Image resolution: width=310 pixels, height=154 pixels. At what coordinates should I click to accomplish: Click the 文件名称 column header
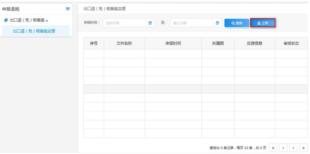124,44
